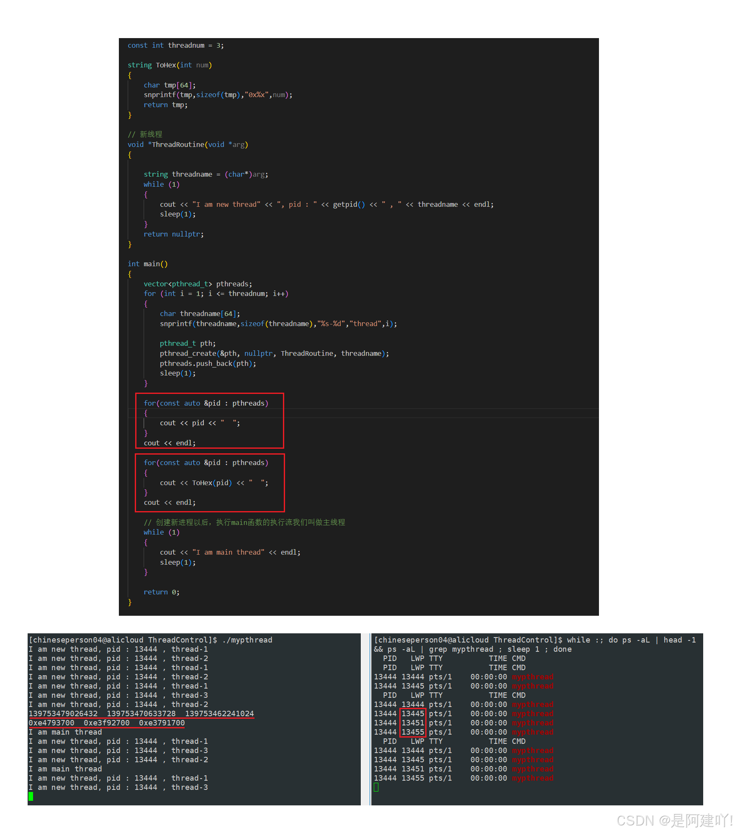The width and height of the screenshot is (735, 833).
Task: Click LWP 13451 in the boxed ps output
Action: (413, 722)
